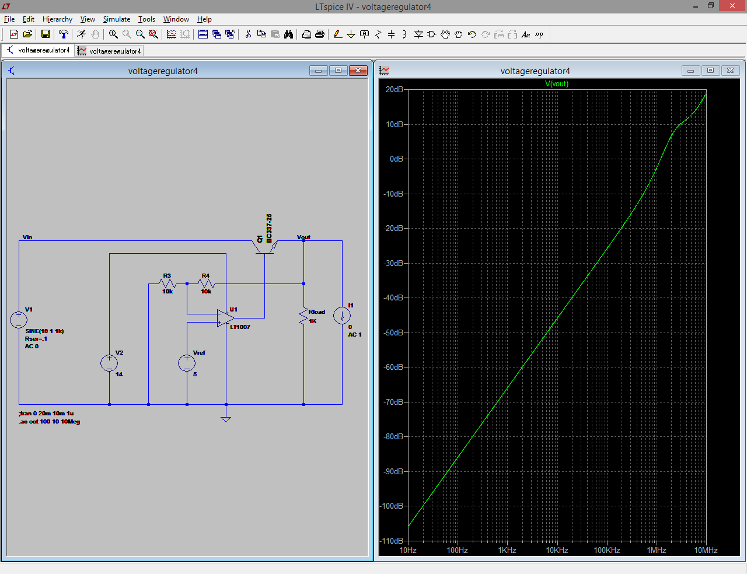Click the Pick Visible Traces icon
This screenshot has width=747, height=574.
pos(172,34)
